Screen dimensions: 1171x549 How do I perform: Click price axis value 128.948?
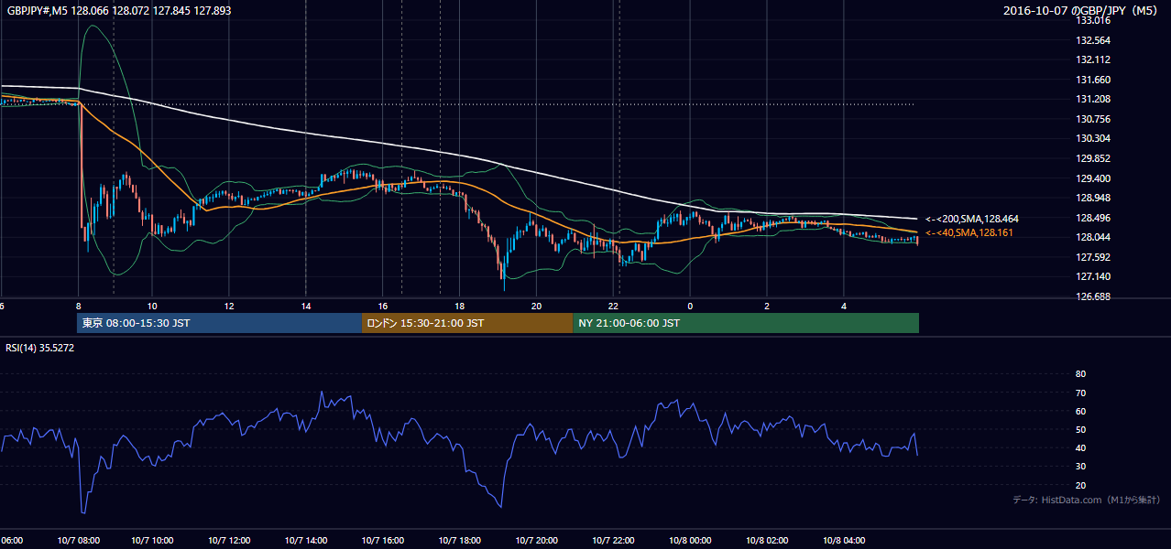click(1093, 198)
